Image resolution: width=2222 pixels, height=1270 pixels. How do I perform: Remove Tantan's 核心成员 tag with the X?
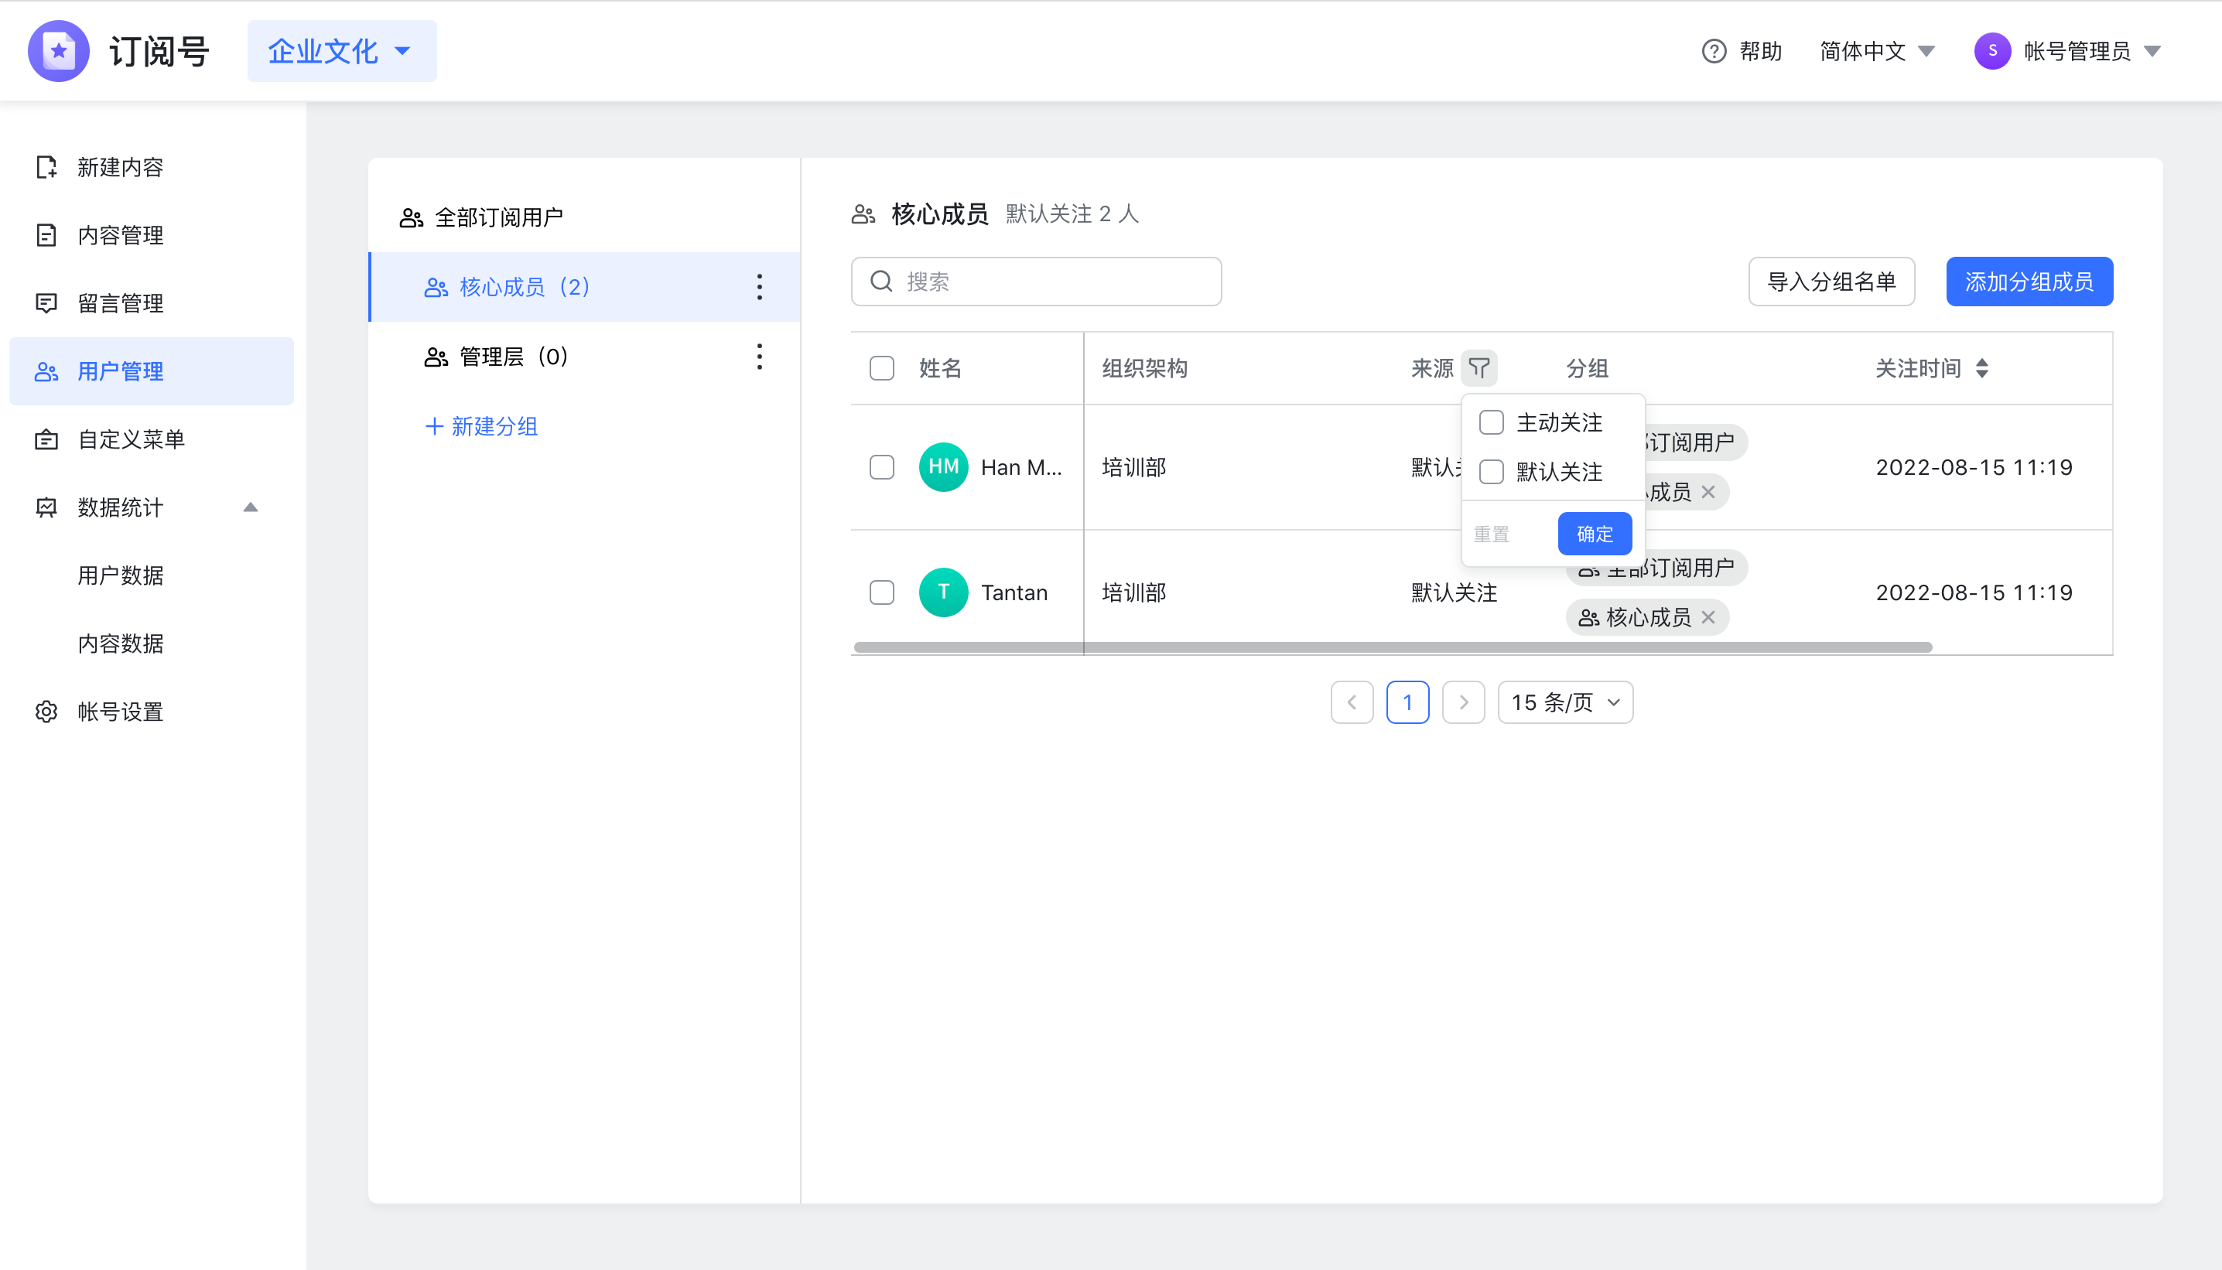pos(1708,617)
